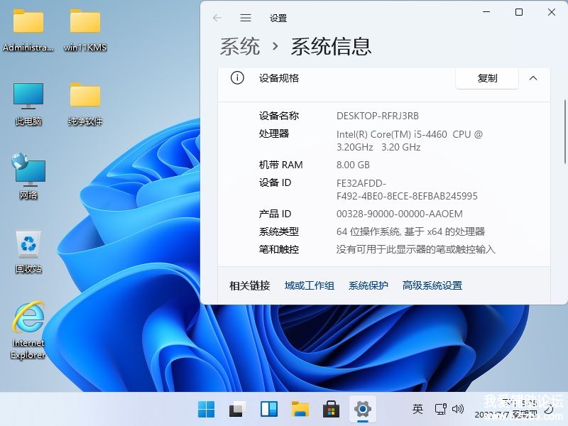The image size is (568, 426).
Task: Open the 高级系统设置 link
Action: click(x=432, y=285)
